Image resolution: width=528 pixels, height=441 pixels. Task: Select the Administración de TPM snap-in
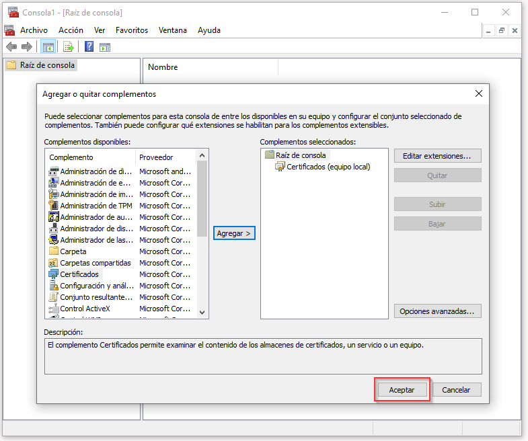[x=96, y=206]
